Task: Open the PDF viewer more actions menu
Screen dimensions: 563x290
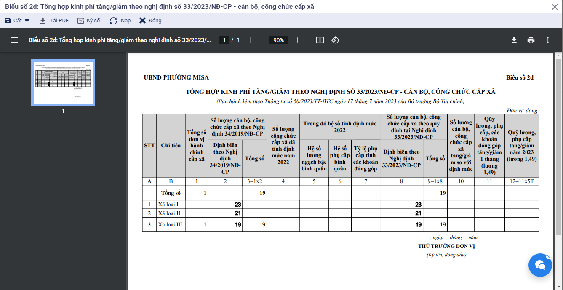Action: 548,40
